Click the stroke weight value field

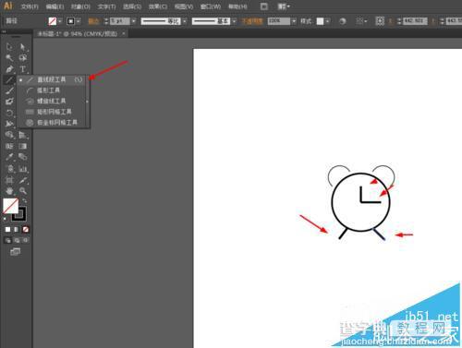pyautogui.click(x=120, y=21)
